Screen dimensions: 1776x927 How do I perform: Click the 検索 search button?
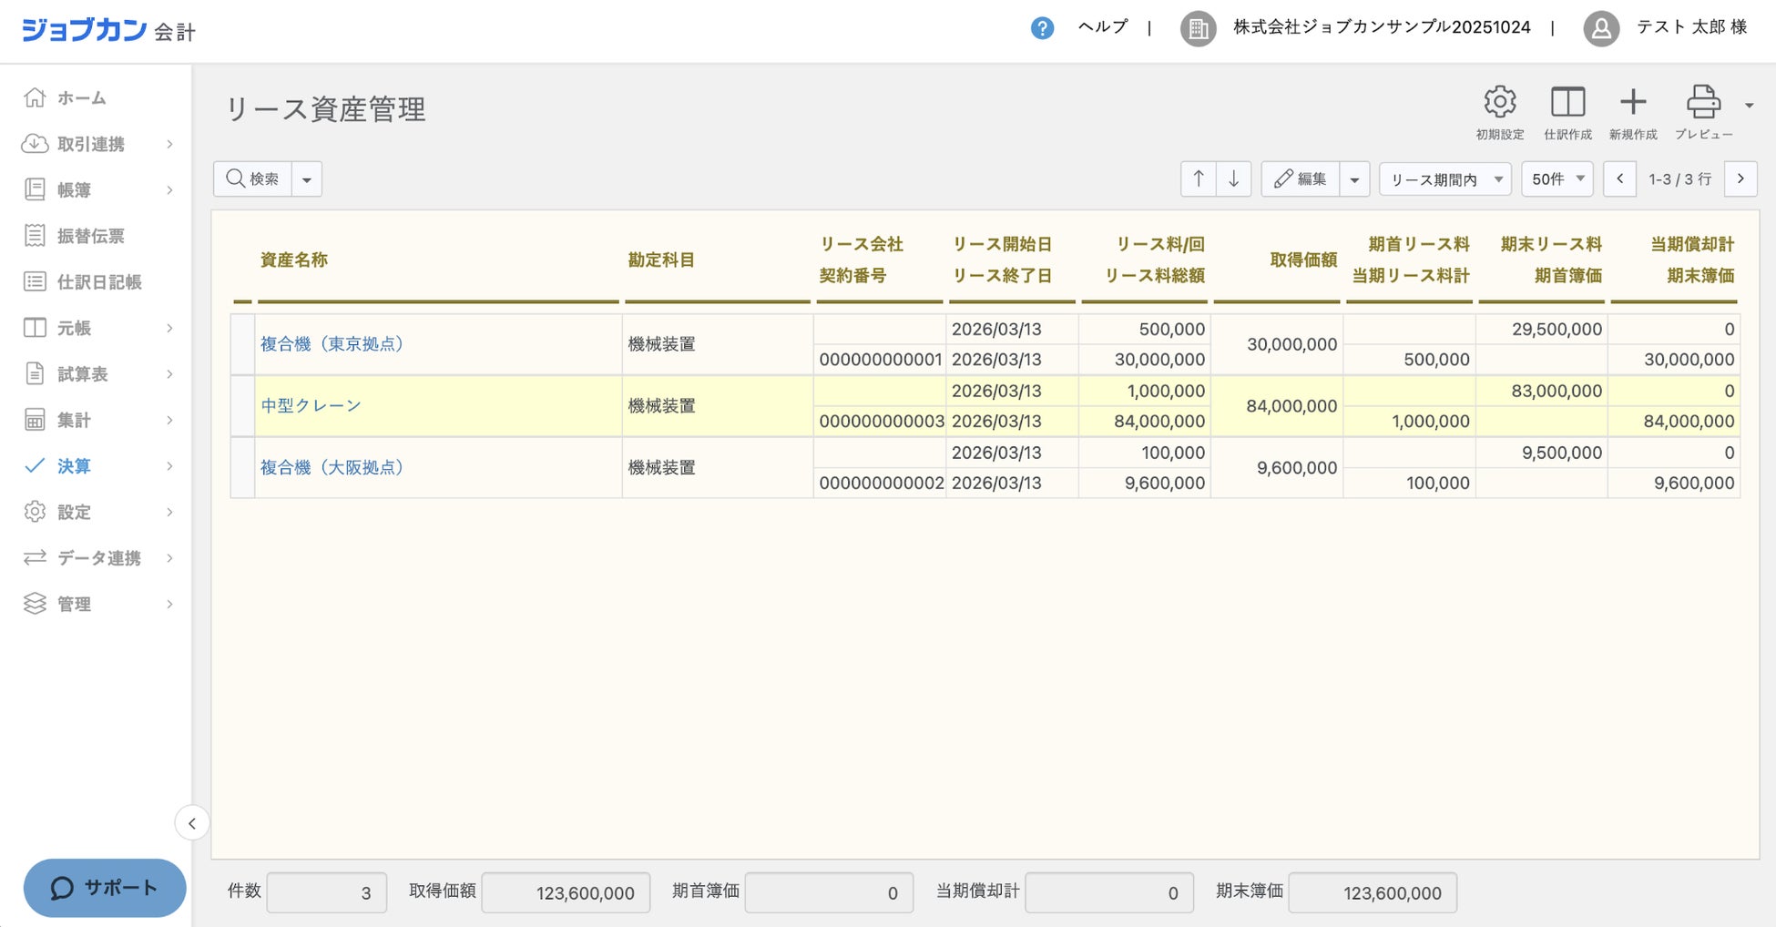click(253, 179)
